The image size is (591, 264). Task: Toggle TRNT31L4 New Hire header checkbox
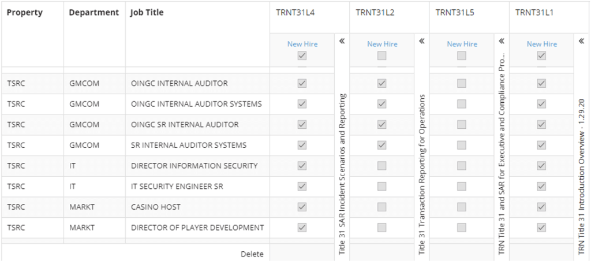[x=302, y=56]
